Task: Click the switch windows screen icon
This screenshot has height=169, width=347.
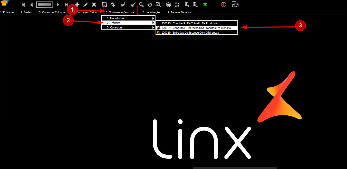Action: point(235,4)
